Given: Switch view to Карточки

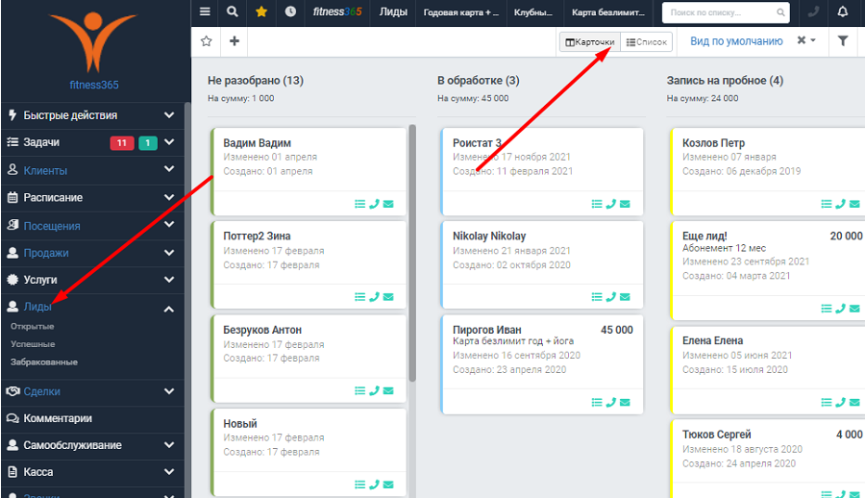Looking at the screenshot, I should coord(590,42).
